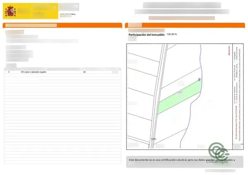Screen dimensions: 248x175
Task: Click the '02' value in the crop row
Action: (84, 72)
